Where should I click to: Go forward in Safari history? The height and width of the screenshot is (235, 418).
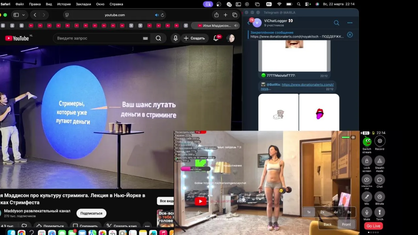point(44,15)
